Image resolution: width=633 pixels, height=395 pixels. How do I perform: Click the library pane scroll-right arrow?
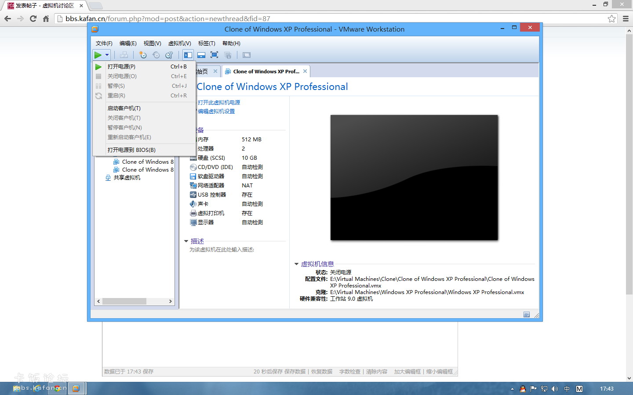[x=171, y=302]
